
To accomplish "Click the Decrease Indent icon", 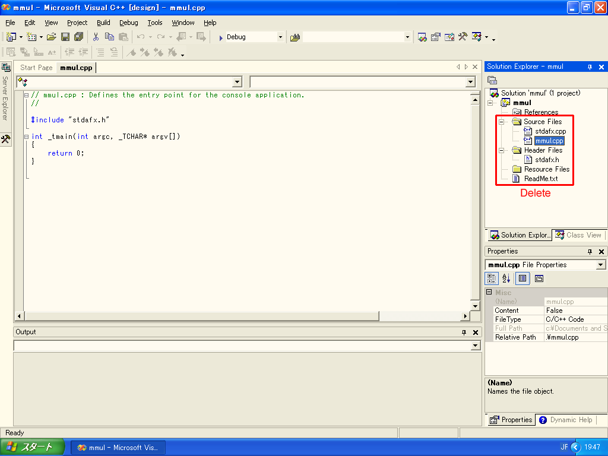I will coord(69,52).
